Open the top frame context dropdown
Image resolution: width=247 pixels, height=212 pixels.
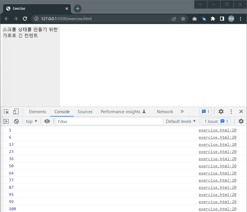pos(31,121)
